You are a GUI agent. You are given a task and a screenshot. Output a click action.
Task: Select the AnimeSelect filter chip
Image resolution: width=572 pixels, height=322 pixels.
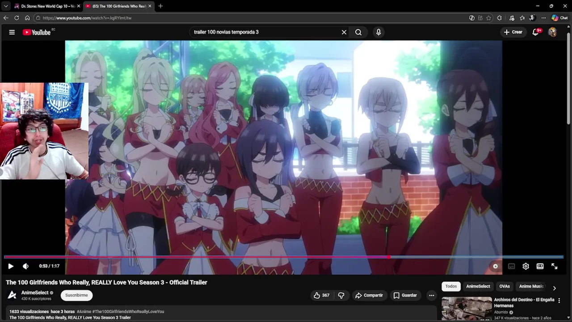coord(478,286)
